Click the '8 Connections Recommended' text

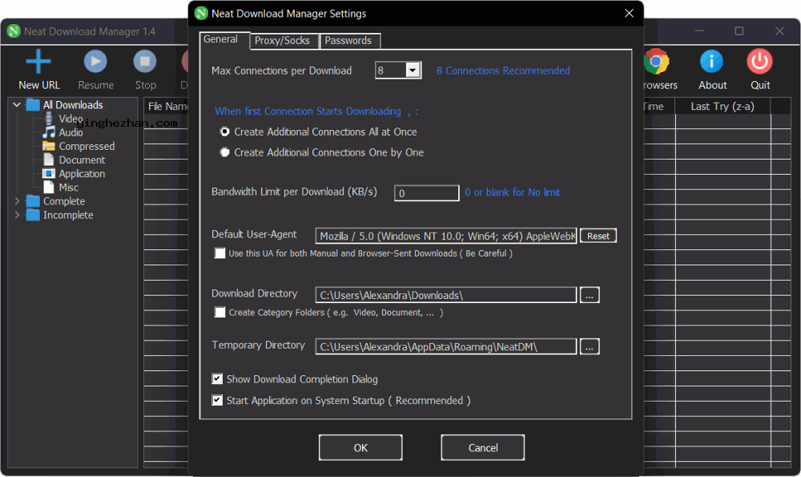pos(503,71)
